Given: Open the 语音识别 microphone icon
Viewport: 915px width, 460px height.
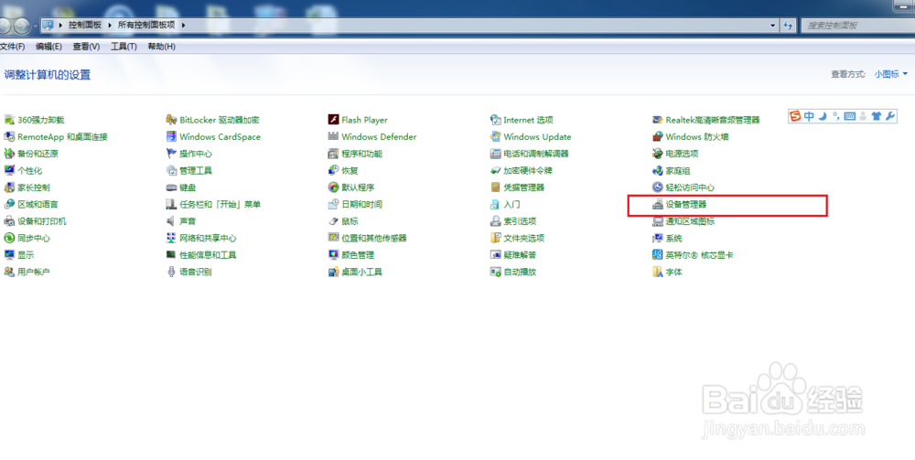Looking at the screenshot, I should 171,273.
